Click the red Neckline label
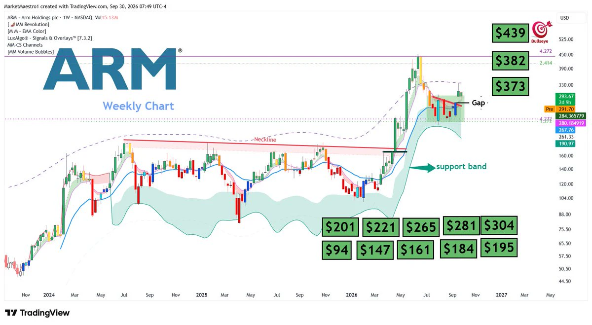 265,140
